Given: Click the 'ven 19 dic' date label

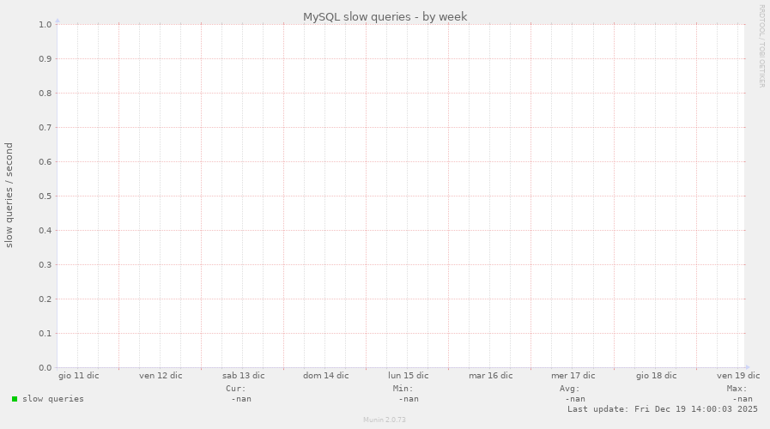Looking at the screenshot, I should pos(738,376).
